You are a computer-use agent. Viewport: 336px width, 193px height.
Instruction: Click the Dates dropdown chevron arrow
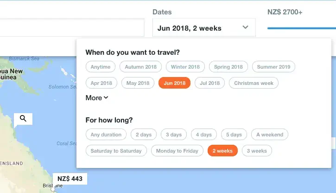[245, 27]
